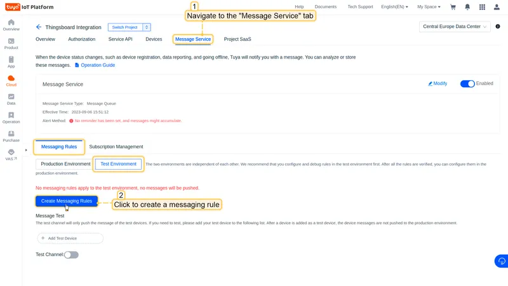Select the Test Environment option
This screenshot has height=286, width=508.
118,164
